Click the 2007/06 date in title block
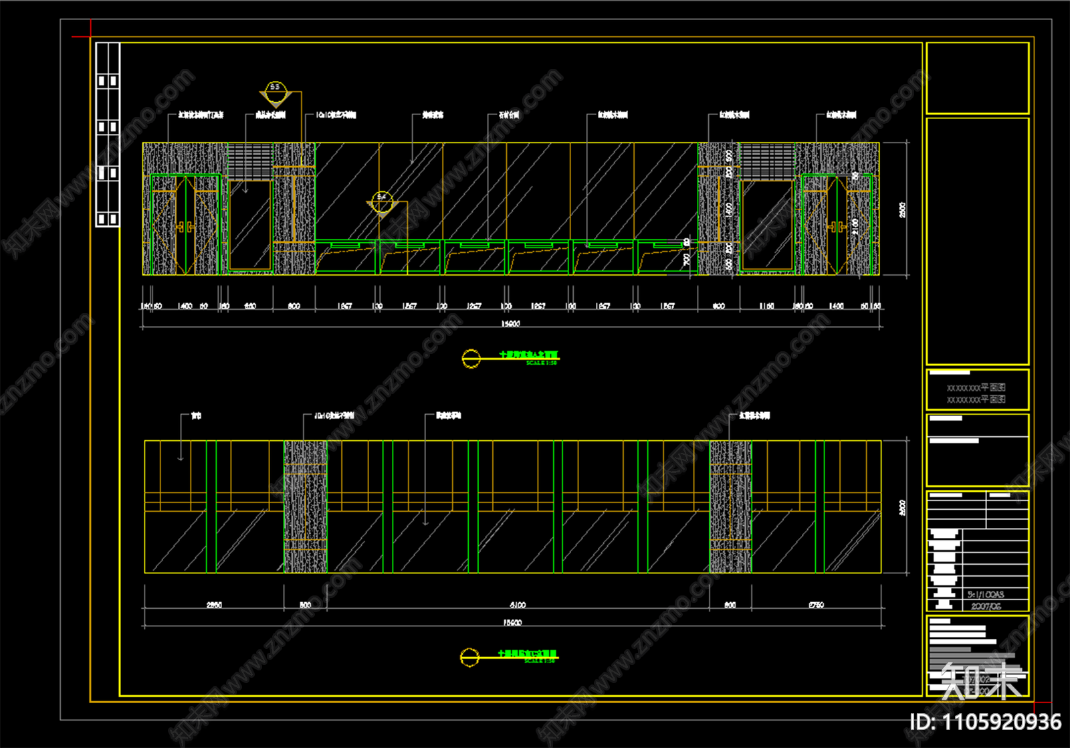This screenshot has width=1070, height=748. tap(986, 606)
